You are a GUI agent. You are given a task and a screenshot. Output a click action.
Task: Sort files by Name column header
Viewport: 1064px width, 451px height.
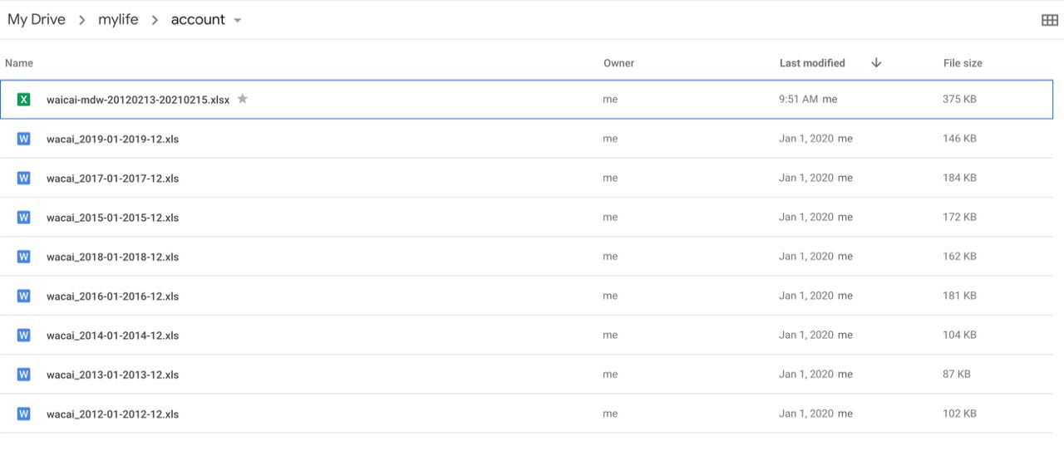click(19, 63)
